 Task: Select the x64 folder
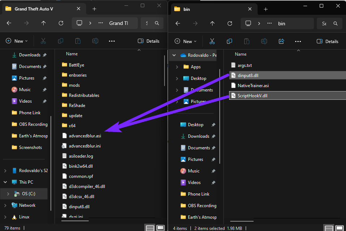[69, 125]
